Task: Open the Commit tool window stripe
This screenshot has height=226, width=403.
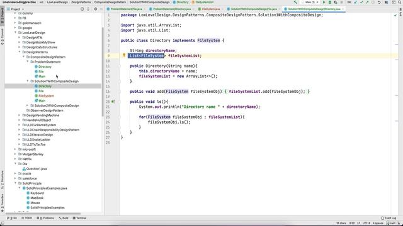Action: click(3, 36)
